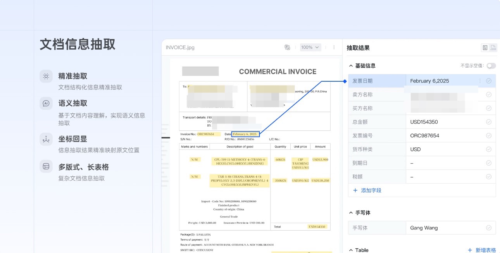Click highlighted USD12,900 amount in invoice
Image resolution: width=500 pixels, height=253 pixels.
(320, 159)
